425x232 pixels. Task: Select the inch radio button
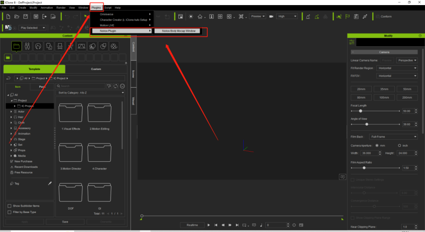(399, 146)
